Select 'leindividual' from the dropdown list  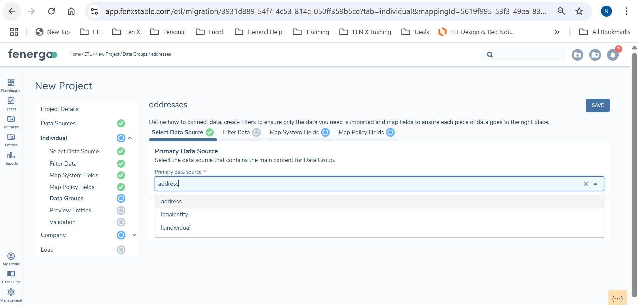(x=176, y=228)
